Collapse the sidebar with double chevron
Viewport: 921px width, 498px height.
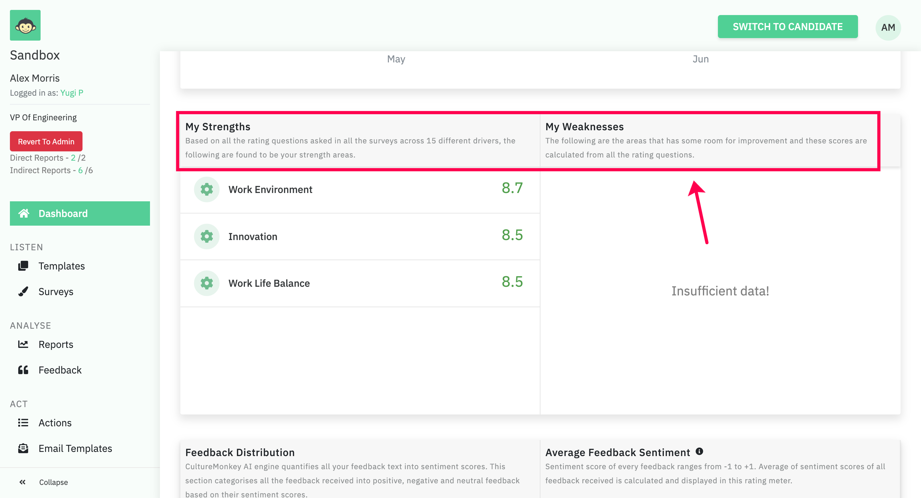point(22,482)
